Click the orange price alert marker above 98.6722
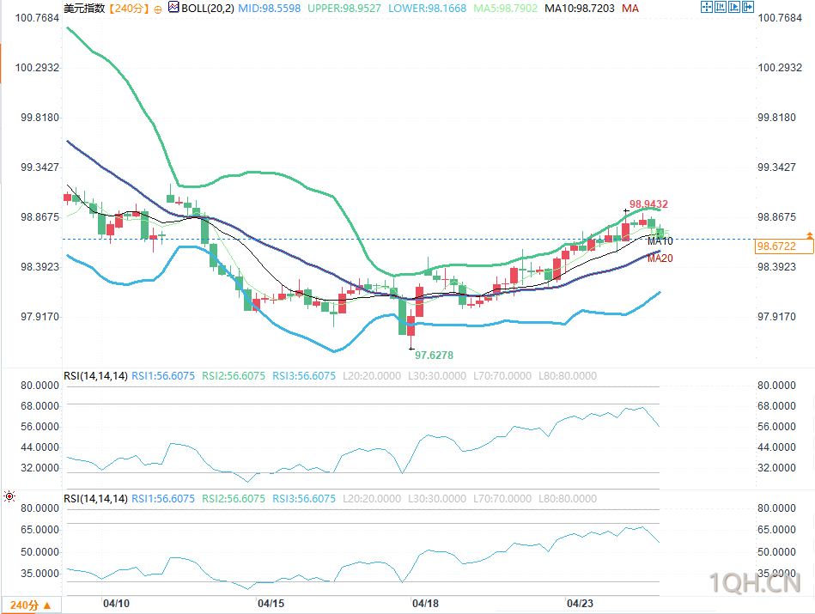Viewport: 815px width, 614px height. [x=808, y=234]
